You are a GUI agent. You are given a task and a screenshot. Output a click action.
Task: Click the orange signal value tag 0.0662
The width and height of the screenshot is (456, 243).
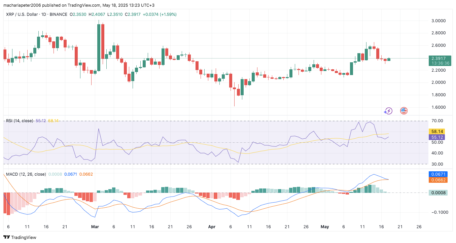point(438,180)
